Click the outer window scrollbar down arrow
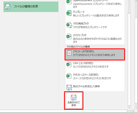This screenshot has height=113, width=138. coord(136,108)
